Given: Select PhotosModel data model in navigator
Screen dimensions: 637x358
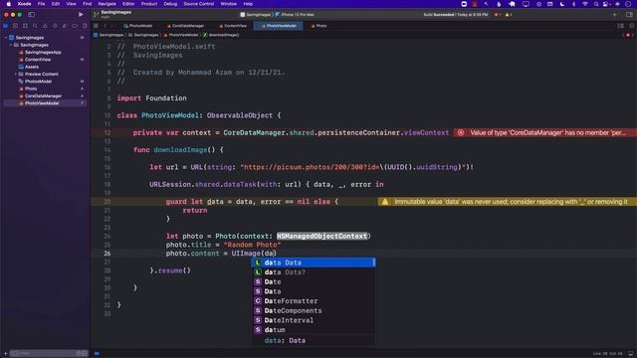Looking at the screenshot, I should (x=38, y=82).
